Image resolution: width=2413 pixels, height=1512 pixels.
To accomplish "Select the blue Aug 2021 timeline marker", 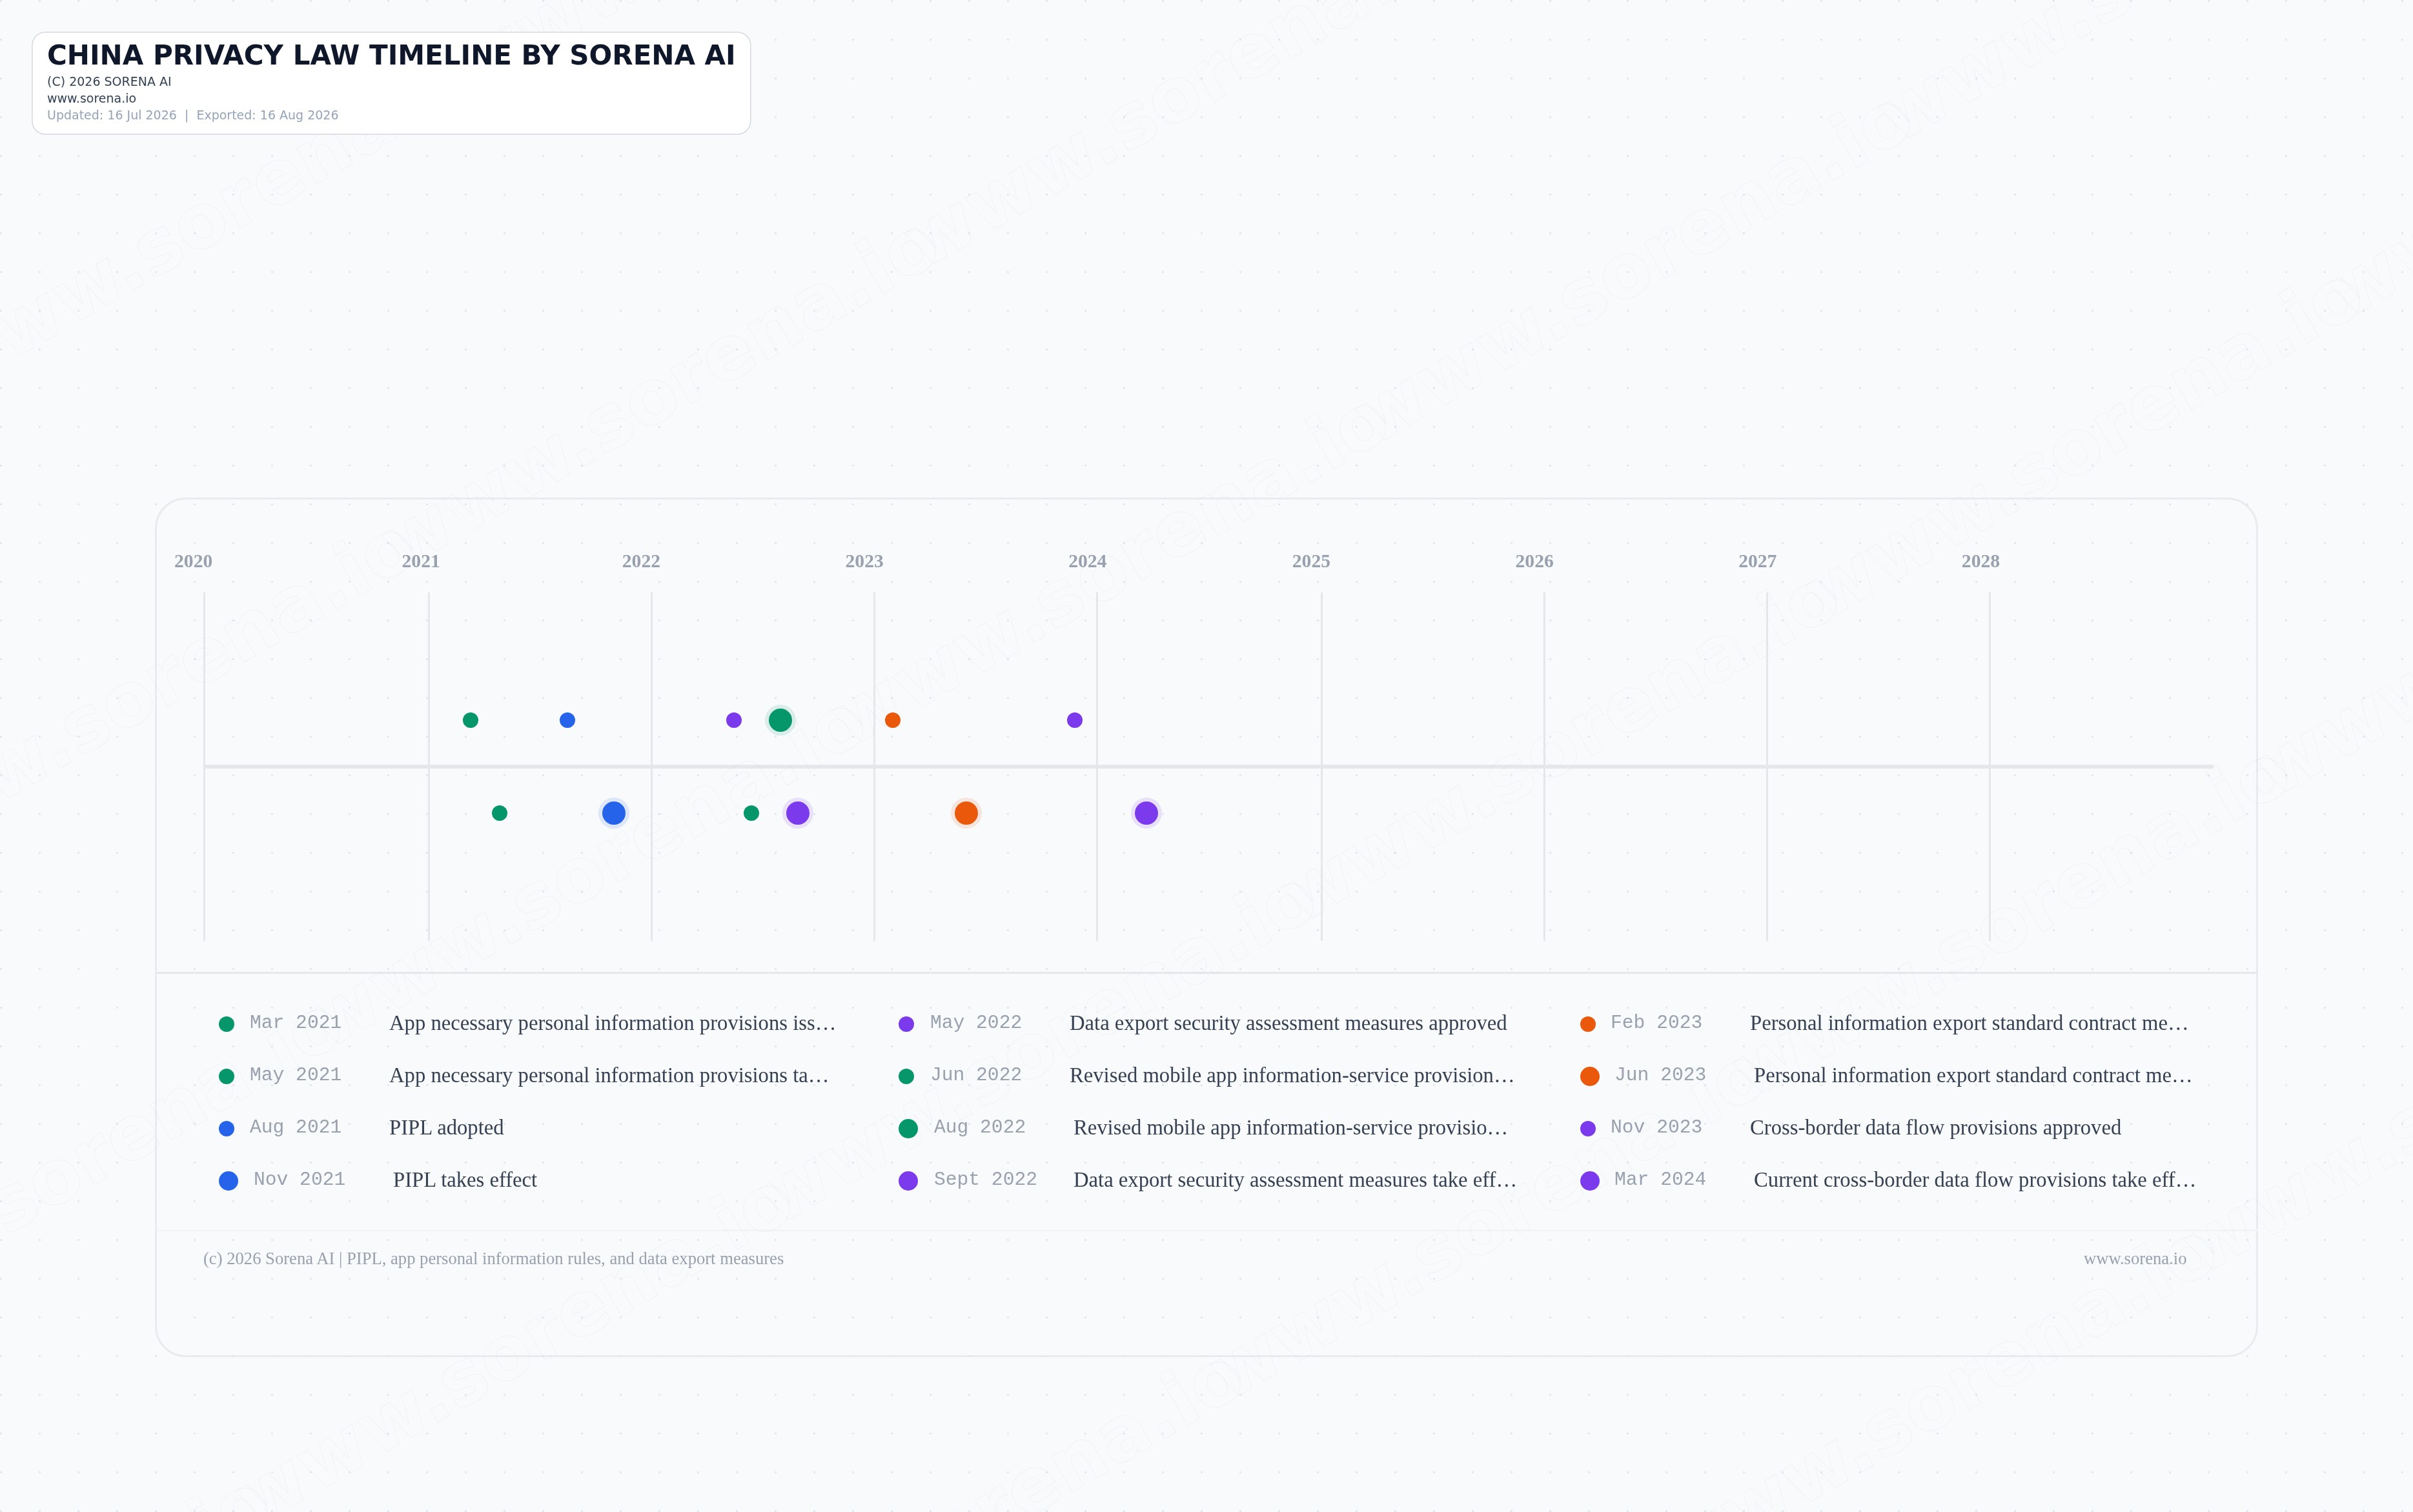I will 567,720.
